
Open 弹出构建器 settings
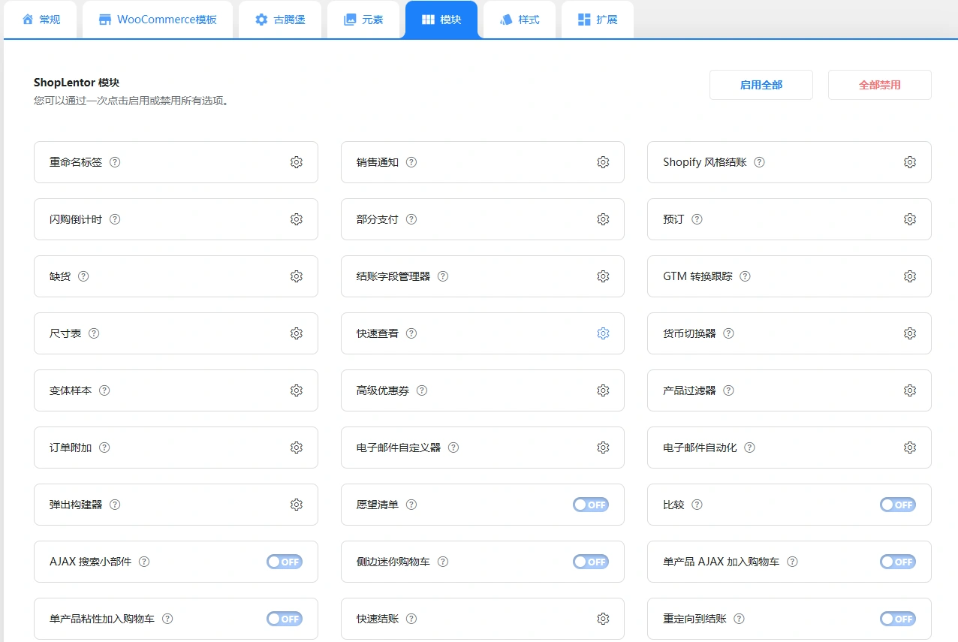[x=296, y=505]
